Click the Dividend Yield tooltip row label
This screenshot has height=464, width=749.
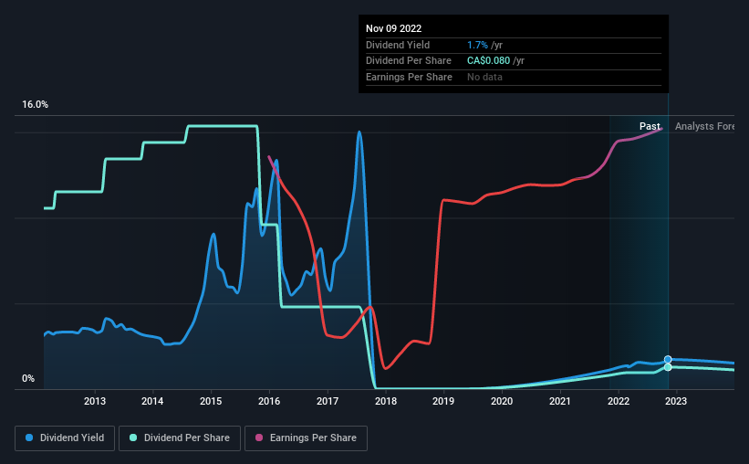coord(398,45)
